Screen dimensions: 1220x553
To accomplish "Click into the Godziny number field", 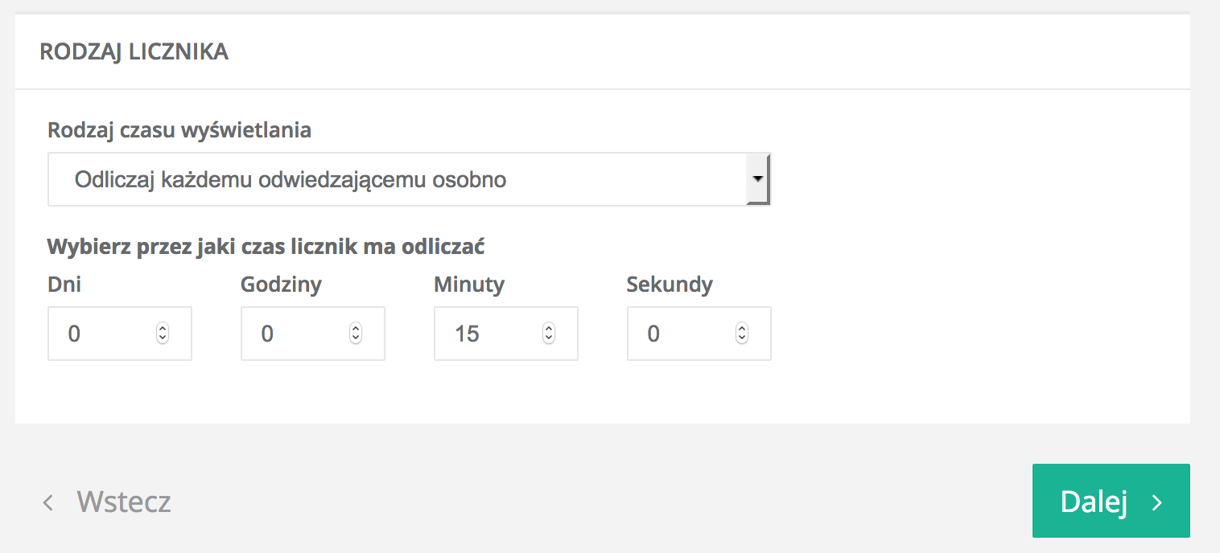I will tap(294, 334).
